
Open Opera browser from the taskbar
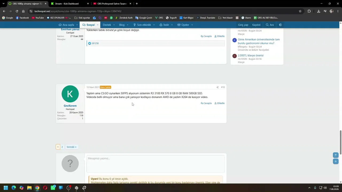tap(45, 188)
